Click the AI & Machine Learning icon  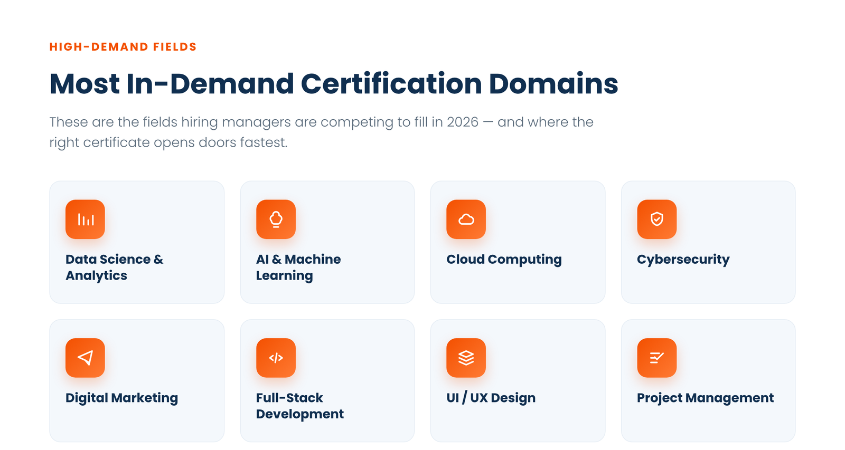pos(276,219)
